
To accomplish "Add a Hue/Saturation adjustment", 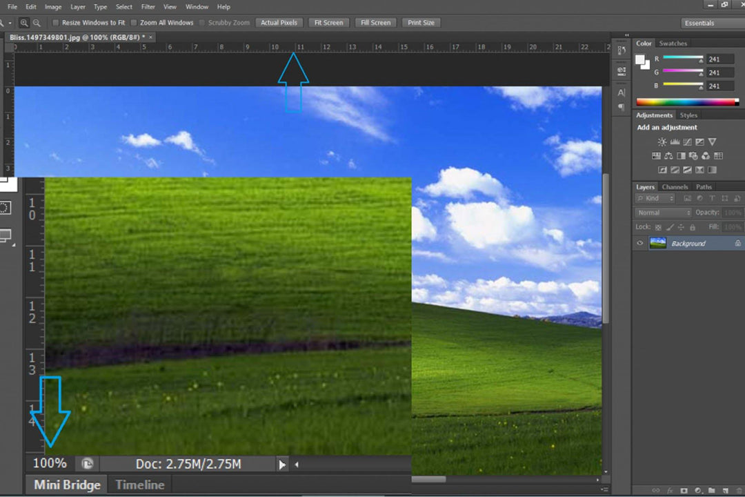I will [x=656, y=156].
